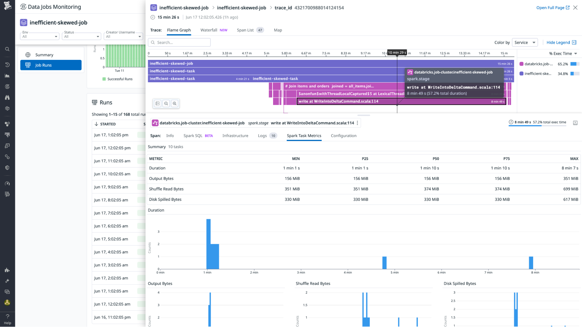Viewport: 582px width, 327px height.
Task: Open the Color by Service dropdown
Action: [x=525, y=42]
